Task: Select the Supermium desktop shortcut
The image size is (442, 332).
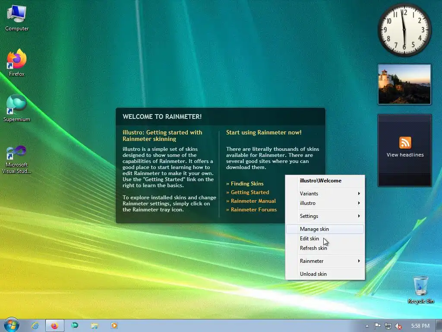Action: (x=17, y=109)
